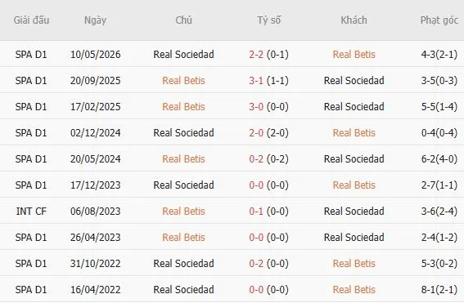
Task: Click the 0-2 score on 31/10/2022
Action: pos(256,264)
